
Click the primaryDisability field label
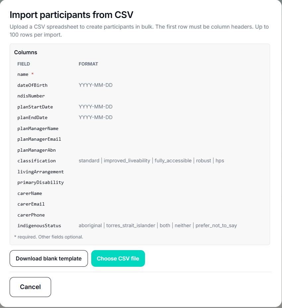tap(40, 182)
